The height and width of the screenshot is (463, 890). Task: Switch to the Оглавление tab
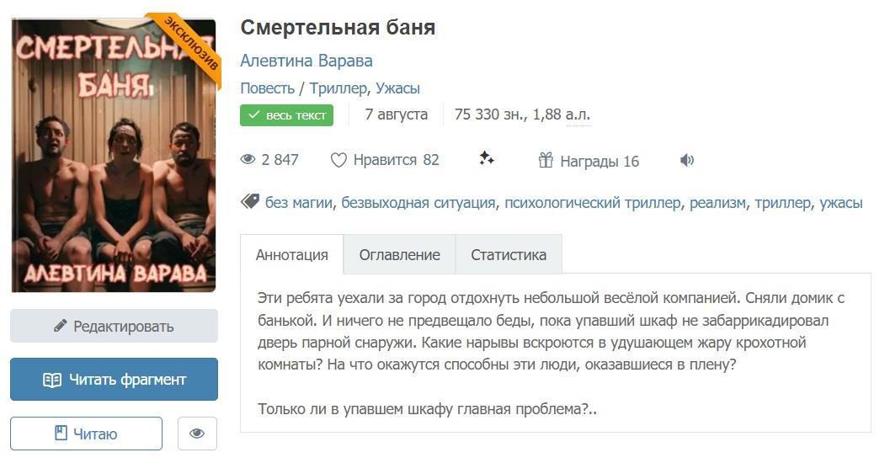(399, 254)
